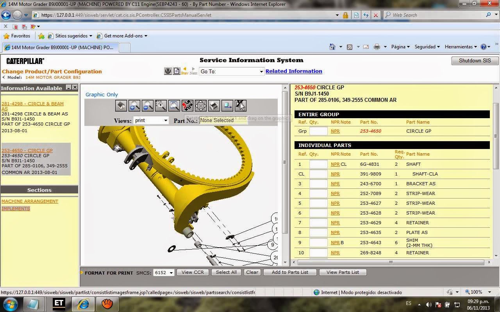Click View Parts List button
This screenshot has width=500, height=312.
343,272
